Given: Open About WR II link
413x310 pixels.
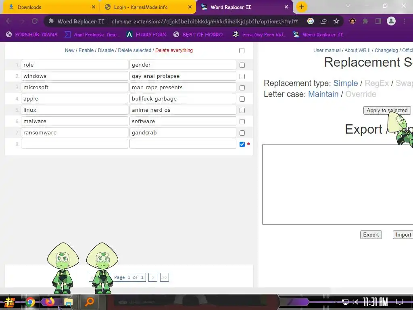Looking at the screenshot, I should (x=357, y=50).
